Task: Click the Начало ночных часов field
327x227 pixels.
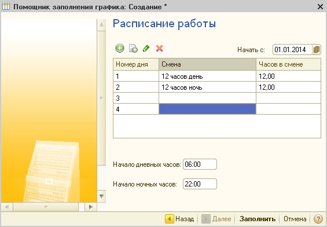Action: (x=200, y=184)
